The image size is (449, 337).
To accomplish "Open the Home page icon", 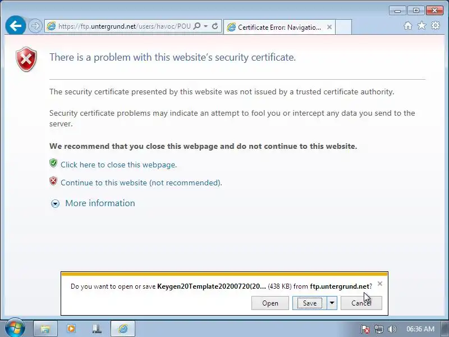I will pos(408,26).
